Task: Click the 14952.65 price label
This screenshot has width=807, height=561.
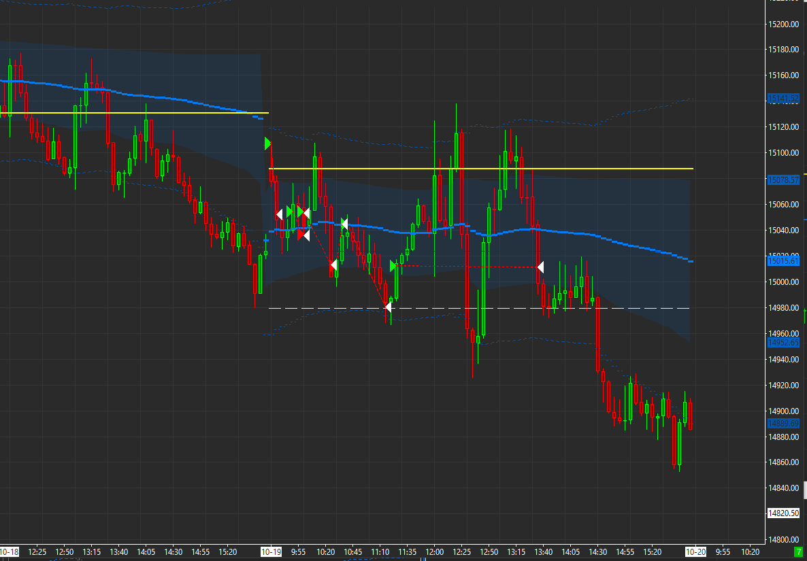Action: 783,343
